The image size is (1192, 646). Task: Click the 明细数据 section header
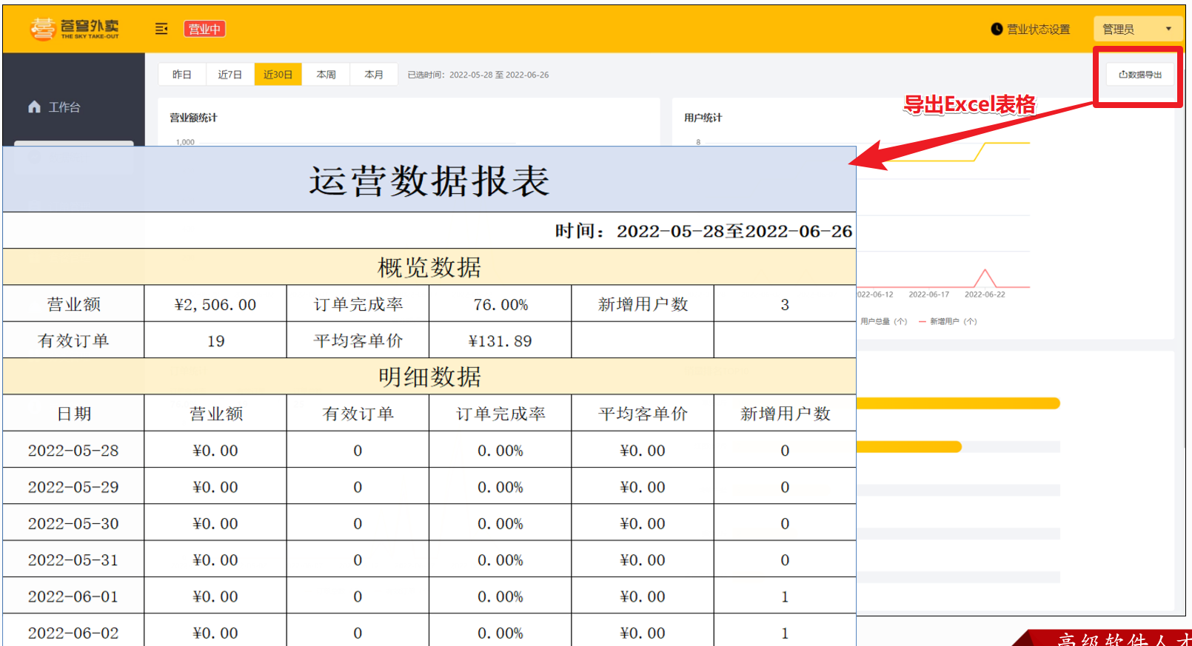[429, 377]
